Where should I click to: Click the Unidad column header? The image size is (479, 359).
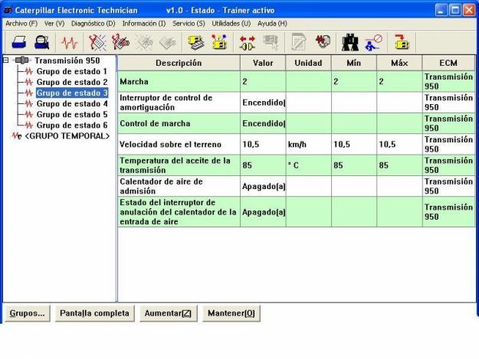click(x=308, y=63)
